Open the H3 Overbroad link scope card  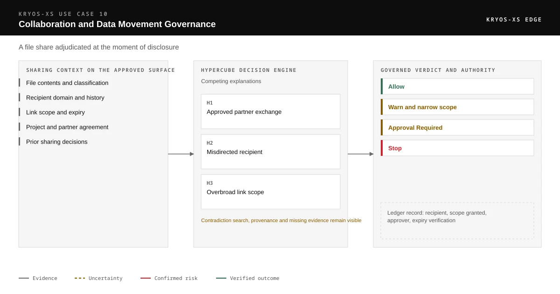[271, 192]
